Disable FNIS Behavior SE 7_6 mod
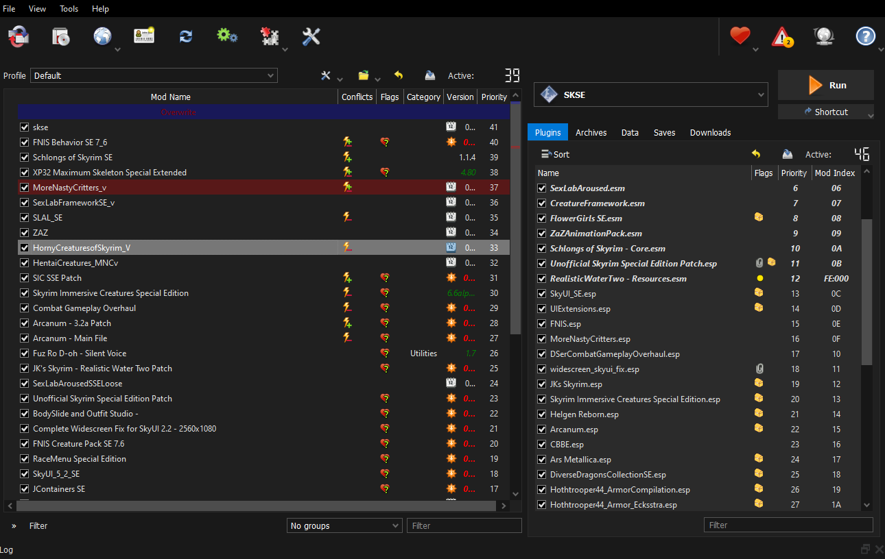Viewport: 885px width, 559px height. [x=25, y=142]
